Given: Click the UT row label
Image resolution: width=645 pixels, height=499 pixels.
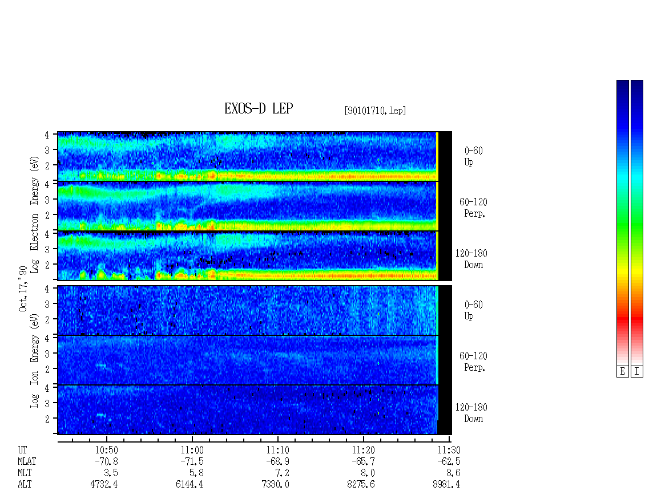Looking at the screenshot, I should pos(22,450).
